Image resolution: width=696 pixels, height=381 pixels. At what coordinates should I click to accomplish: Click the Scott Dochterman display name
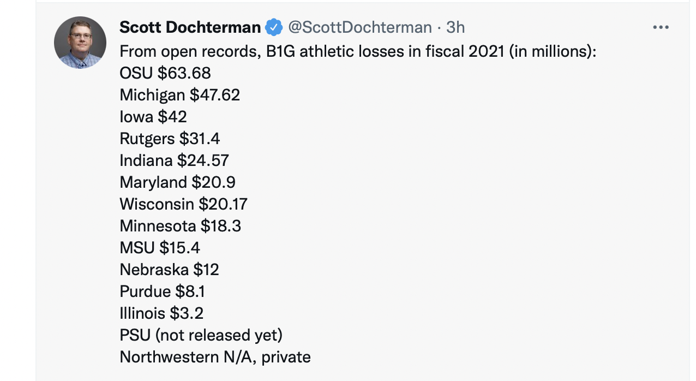tap(190, 27)
